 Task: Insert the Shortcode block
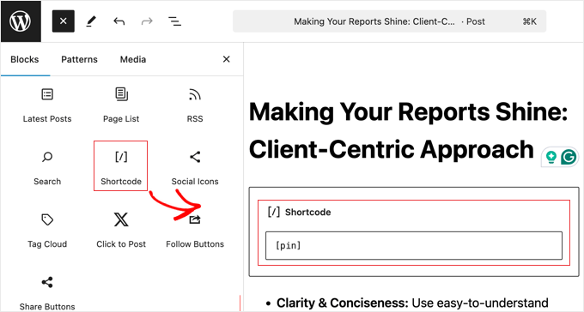pos(121,165)
